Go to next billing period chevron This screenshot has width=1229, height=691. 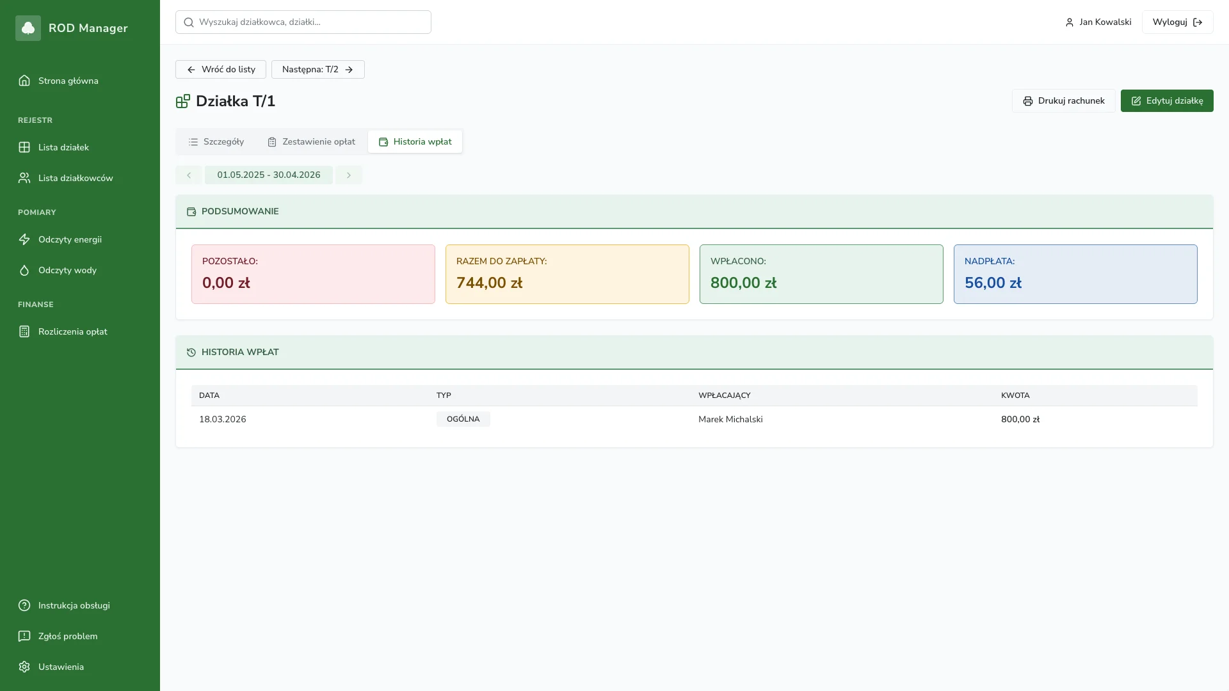349,175
